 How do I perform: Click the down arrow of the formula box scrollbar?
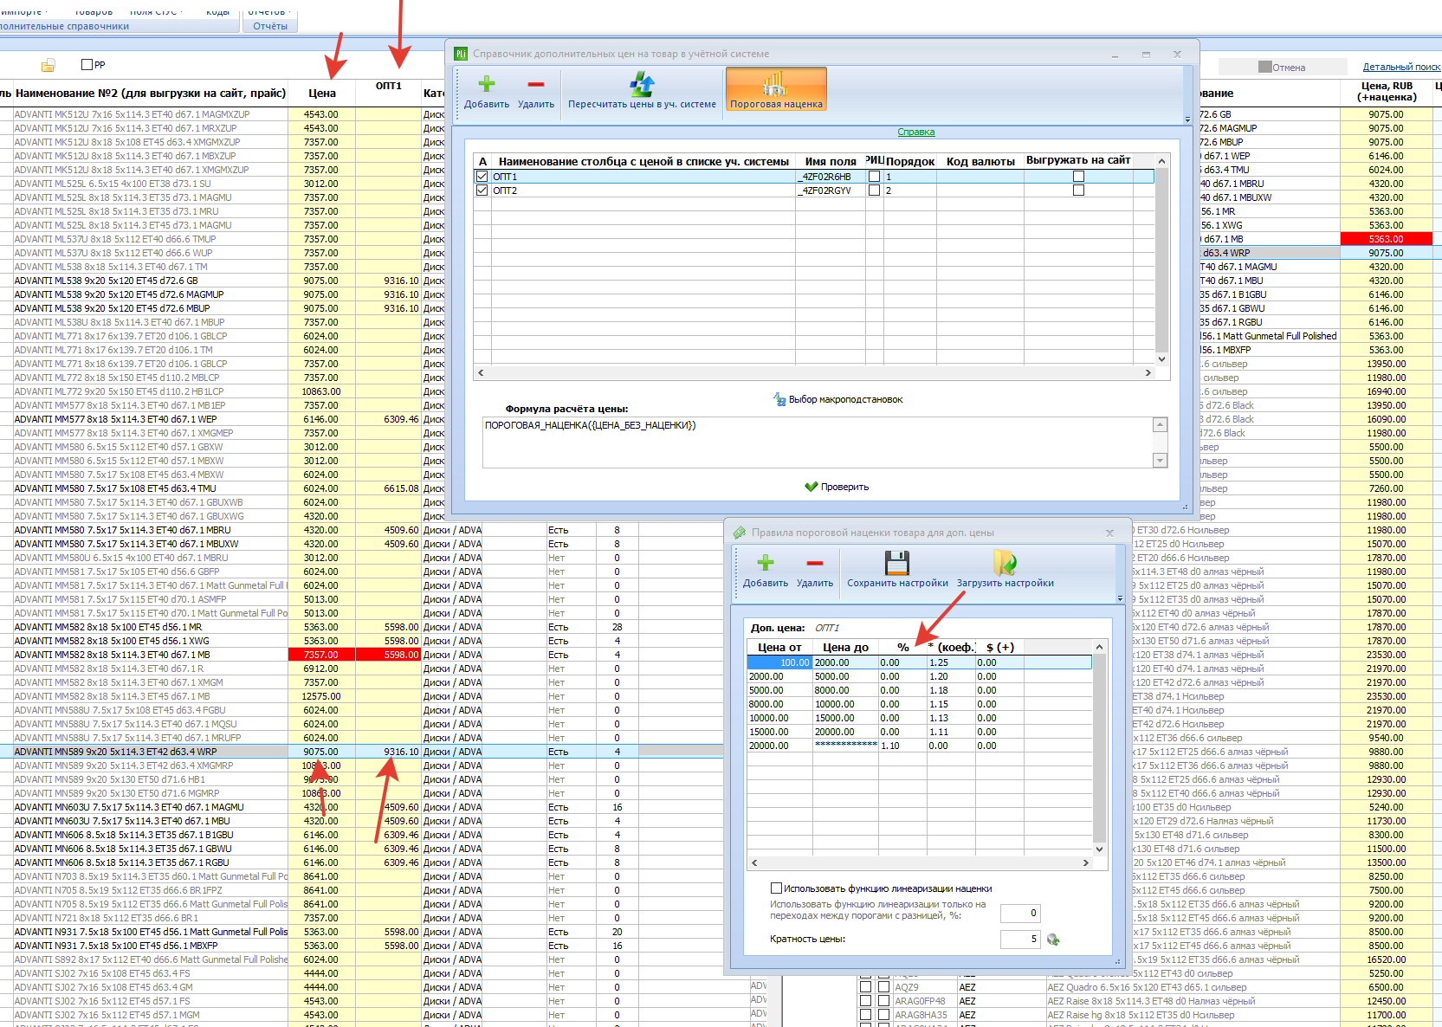(1161, 461)
